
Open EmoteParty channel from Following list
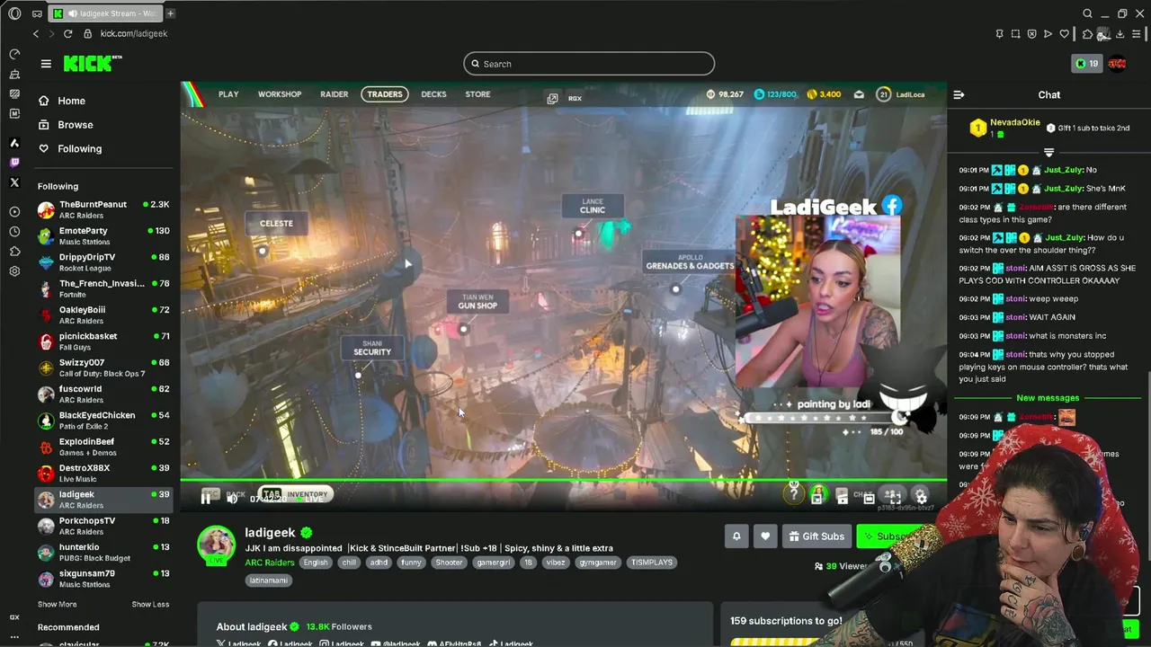pos(103,236)
